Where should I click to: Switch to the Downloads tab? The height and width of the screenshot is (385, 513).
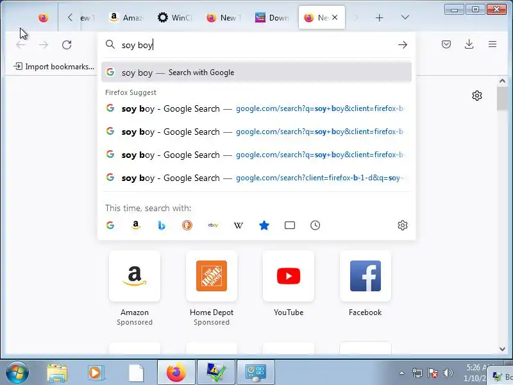(272, 18)
